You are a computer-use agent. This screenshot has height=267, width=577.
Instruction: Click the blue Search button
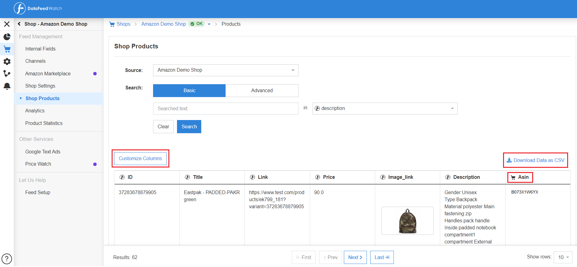click(x=189, y=126)
